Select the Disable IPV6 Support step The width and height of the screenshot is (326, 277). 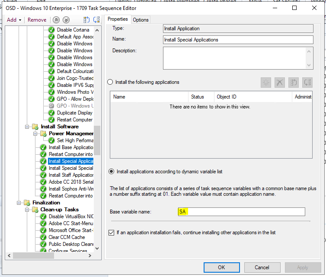coord(75,85)
